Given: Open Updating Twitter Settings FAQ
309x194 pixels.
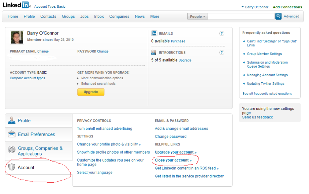Looking at the screenshot, I should coord(266,84).
